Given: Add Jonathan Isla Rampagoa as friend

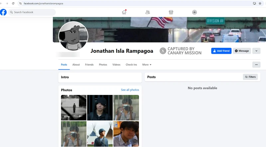Looking at the screenshot, I should tap(221, 51).
